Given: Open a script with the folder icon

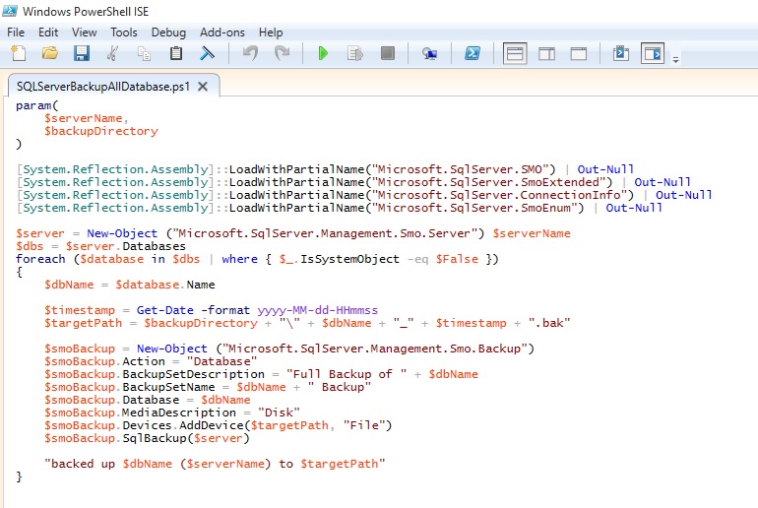Looking at the screenshot, I should [50, 53].
